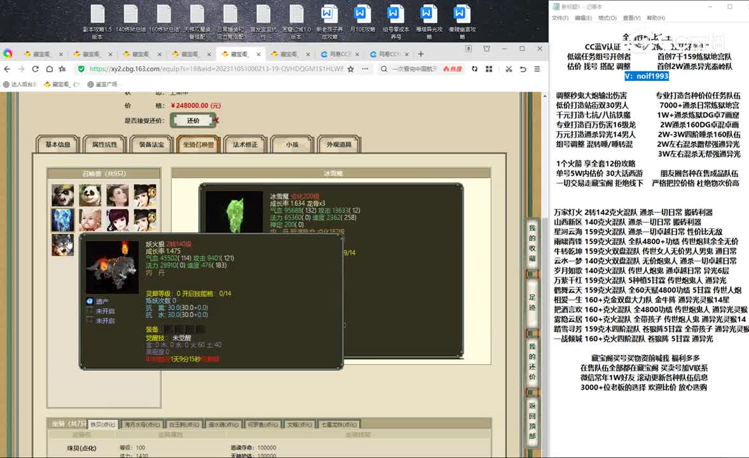Open Notepad 格式(O) menu
Viewport: 749px width, 458px height.
coord(607,18)
